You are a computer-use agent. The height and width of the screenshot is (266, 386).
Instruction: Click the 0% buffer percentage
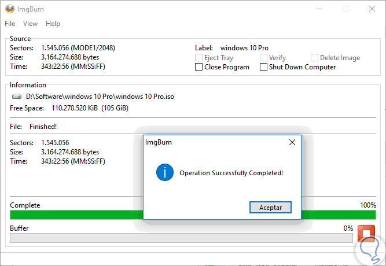tap(348, 228)
